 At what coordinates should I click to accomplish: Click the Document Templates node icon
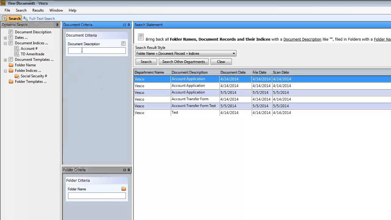pos(11,60)
